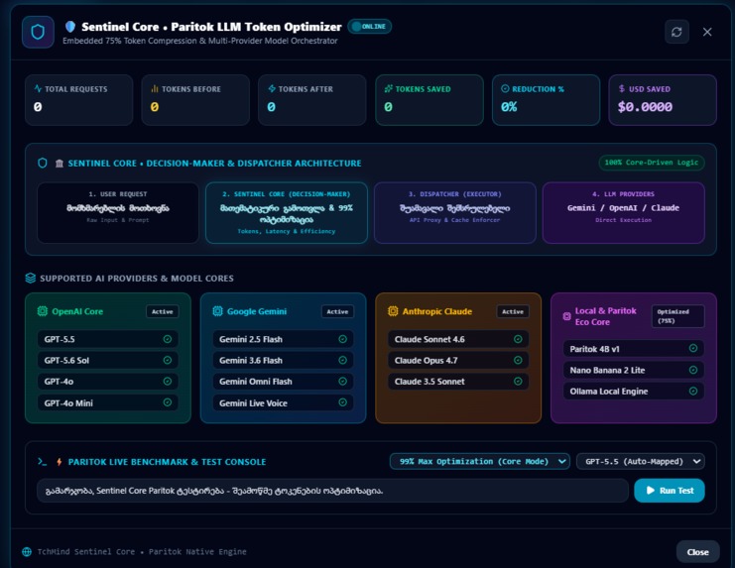The height and width of the screenshot is (568, 735).
Task: Toggle the GPT-5.6 Sol model check
Action: point(168,360)
